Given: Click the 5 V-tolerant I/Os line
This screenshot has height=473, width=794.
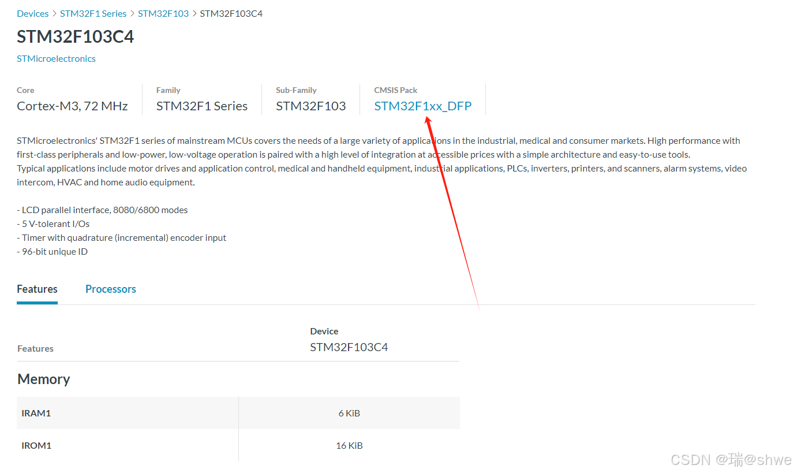Looking at the screenshot, I should [53, 224].
